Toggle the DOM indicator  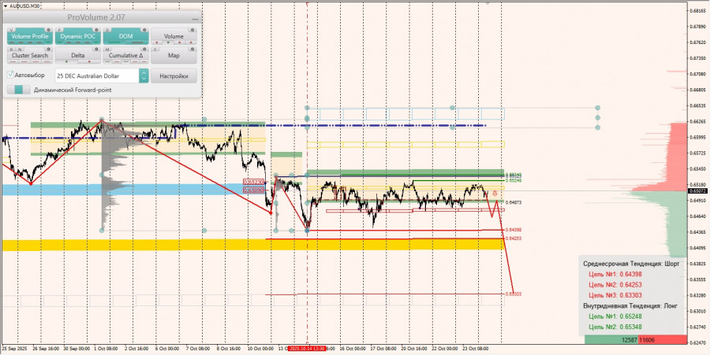click(126, 36)
